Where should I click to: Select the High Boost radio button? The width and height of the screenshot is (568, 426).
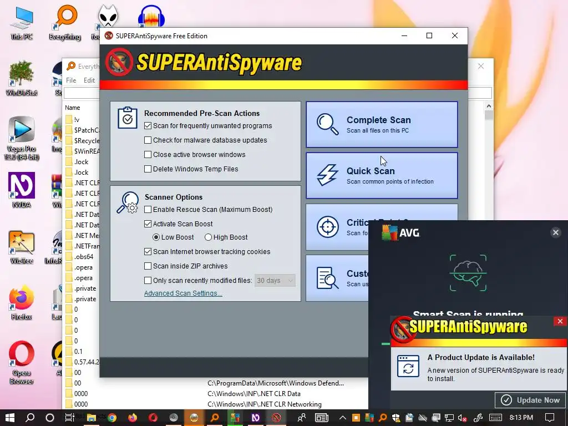point(208,237)
